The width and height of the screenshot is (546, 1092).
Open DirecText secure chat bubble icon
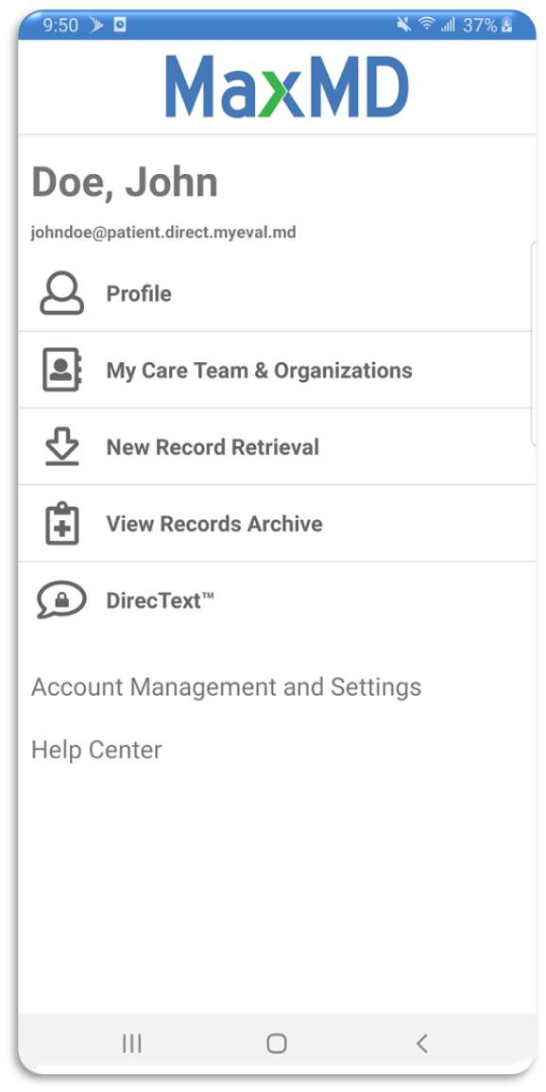[59, 599]
